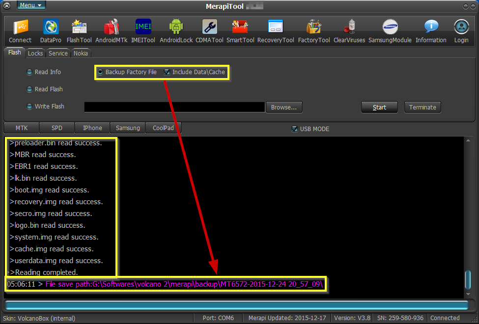Click the flash file path field
The height and width of the screenshot is (324, 479).
coord(174,107)
